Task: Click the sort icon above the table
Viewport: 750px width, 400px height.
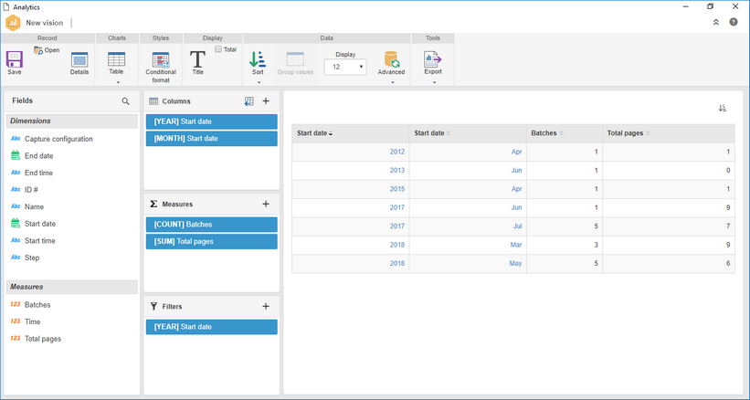Action: (723, 109)
